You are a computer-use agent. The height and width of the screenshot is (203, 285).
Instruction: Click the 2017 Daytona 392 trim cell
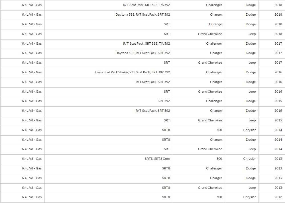tap(142, 53)
